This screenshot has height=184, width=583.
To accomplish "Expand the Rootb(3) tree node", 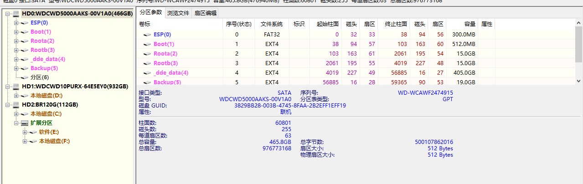I will (16, 50).
